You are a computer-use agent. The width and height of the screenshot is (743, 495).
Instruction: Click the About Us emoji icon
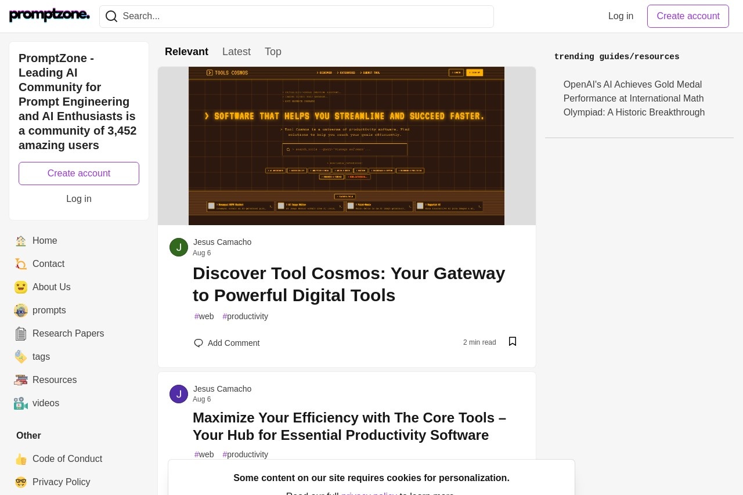click(x=21, y=287)
